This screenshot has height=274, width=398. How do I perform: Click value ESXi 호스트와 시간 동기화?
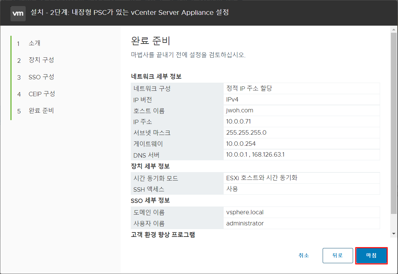pyautogui.click(x=262, y=178)
